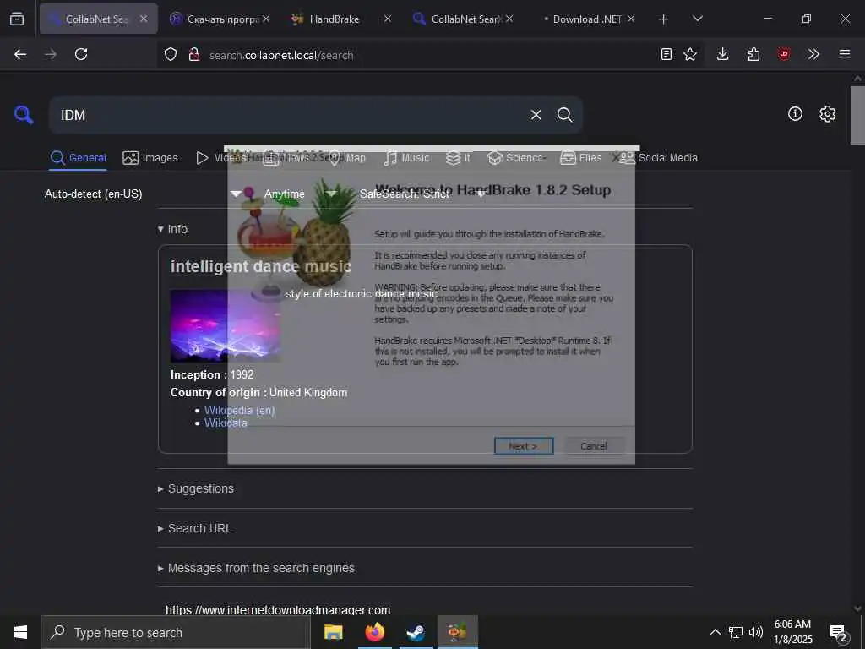The width and height of the screenshot is (865, 649).
Task: Open the Firefox downloads panel
Action: pos(723,54)
